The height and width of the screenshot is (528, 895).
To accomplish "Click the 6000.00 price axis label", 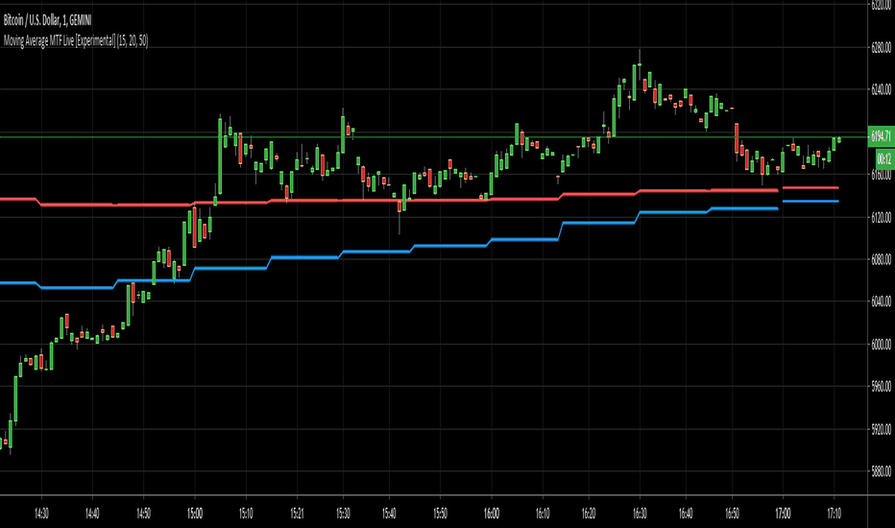I will (x=882, y=344).
